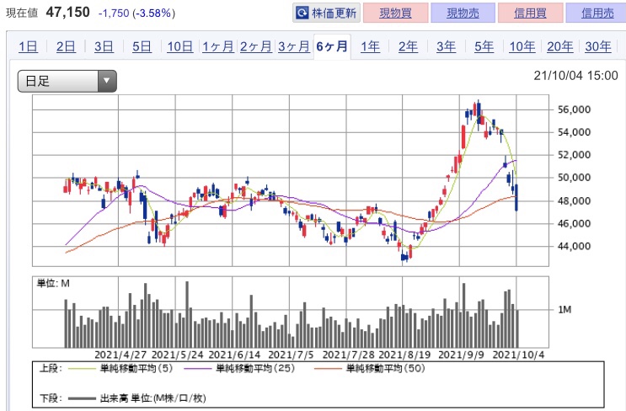This screenshot has height=411, width=626.
Task: Click the 21/10/04 15:00 timestamp
Action: [x=575, y=76]
